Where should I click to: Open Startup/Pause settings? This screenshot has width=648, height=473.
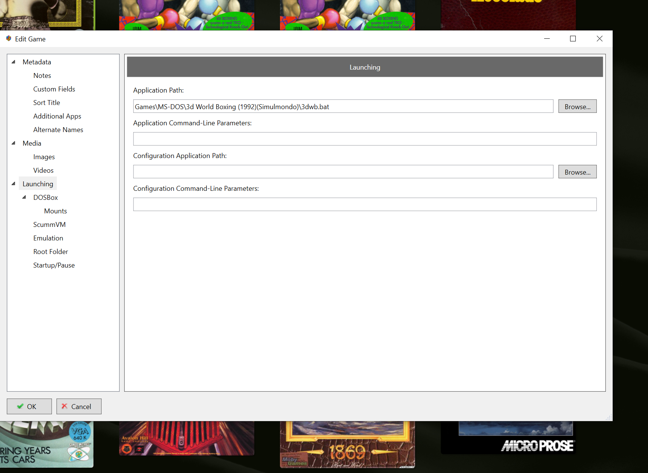tap(54, 265)
